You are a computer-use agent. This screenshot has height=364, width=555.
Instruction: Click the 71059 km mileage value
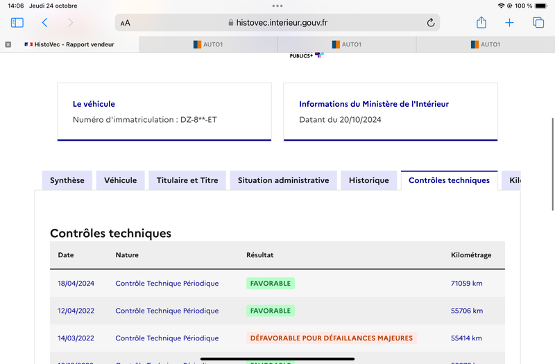click(x=466, y=284)
